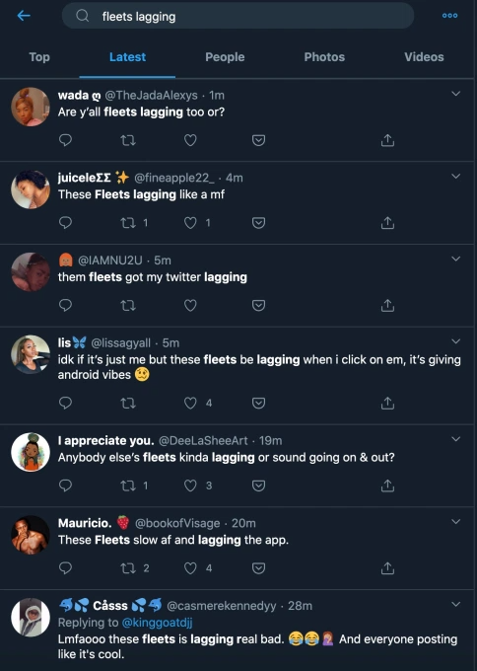Expand the chevron menu on wada's tweet
477x671 pixels.
click(456, 94)
